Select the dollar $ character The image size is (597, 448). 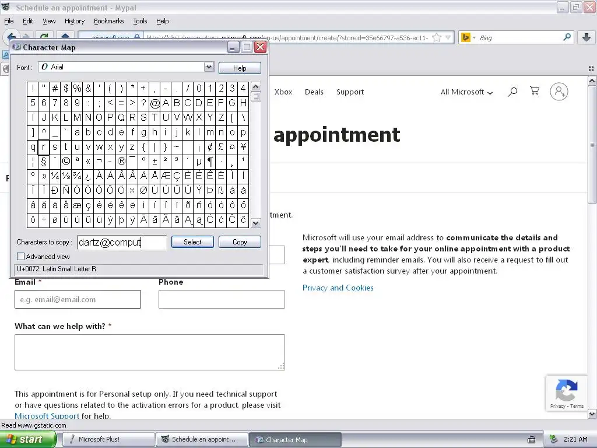tap(66, 89)
